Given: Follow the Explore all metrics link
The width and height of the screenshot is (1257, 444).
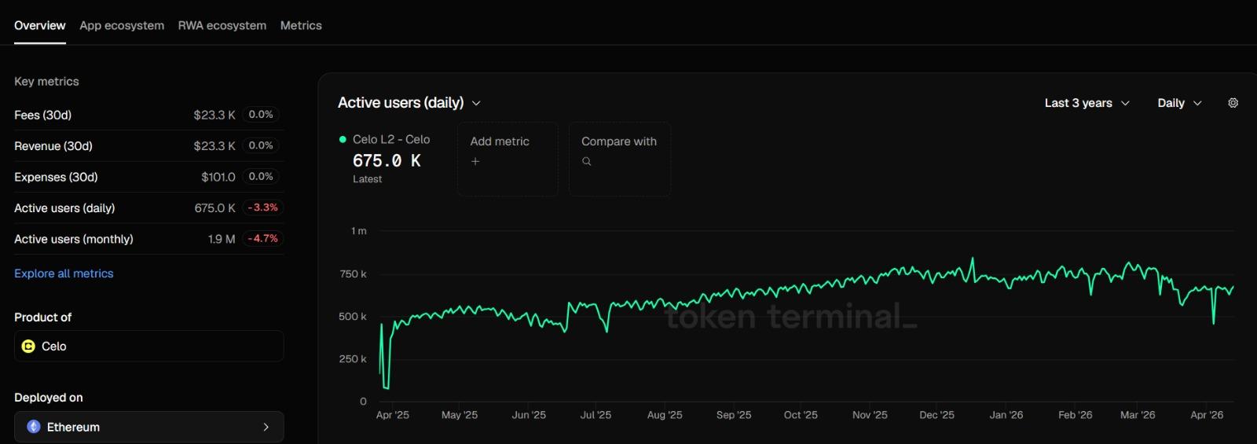Looking at the screenshot, I should pos(64,273).
